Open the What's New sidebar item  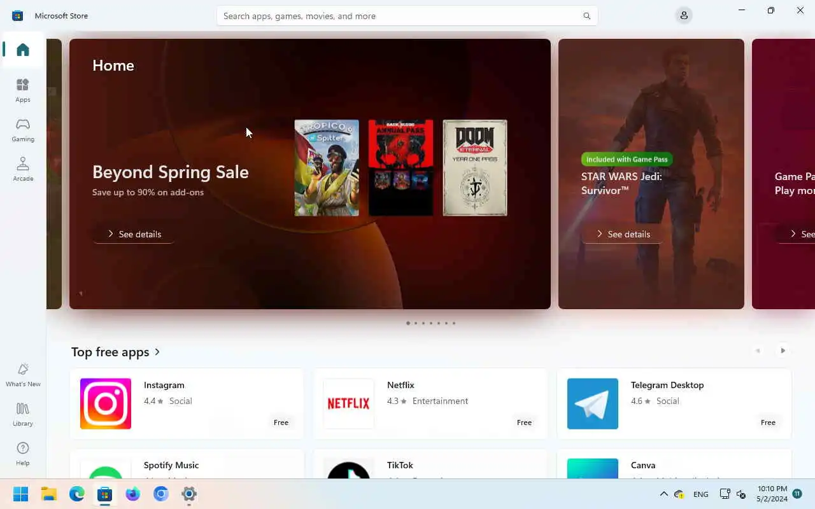coord(23,375)
